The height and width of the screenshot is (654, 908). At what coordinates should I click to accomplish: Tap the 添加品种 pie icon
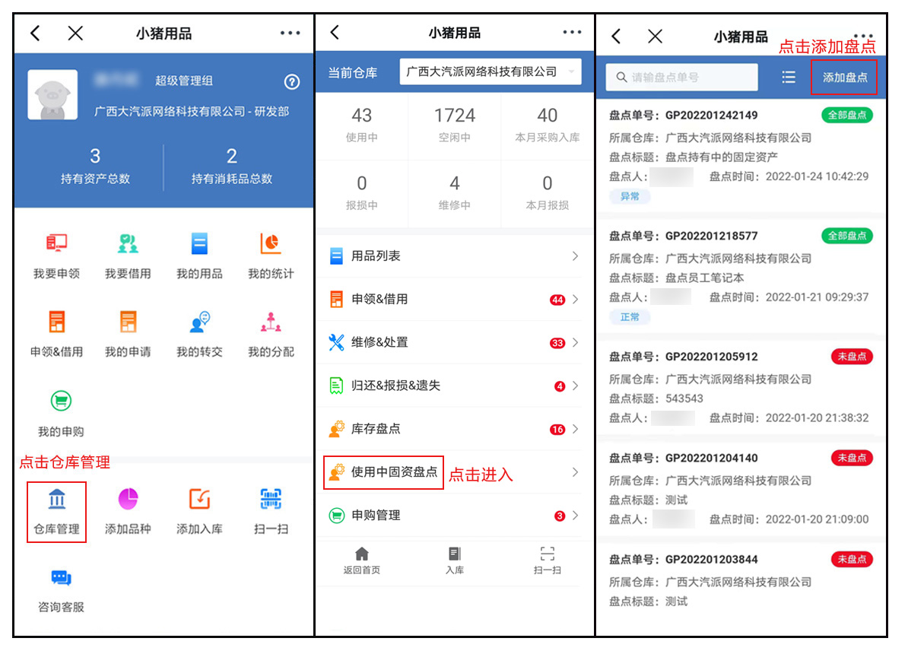[128, 499]
